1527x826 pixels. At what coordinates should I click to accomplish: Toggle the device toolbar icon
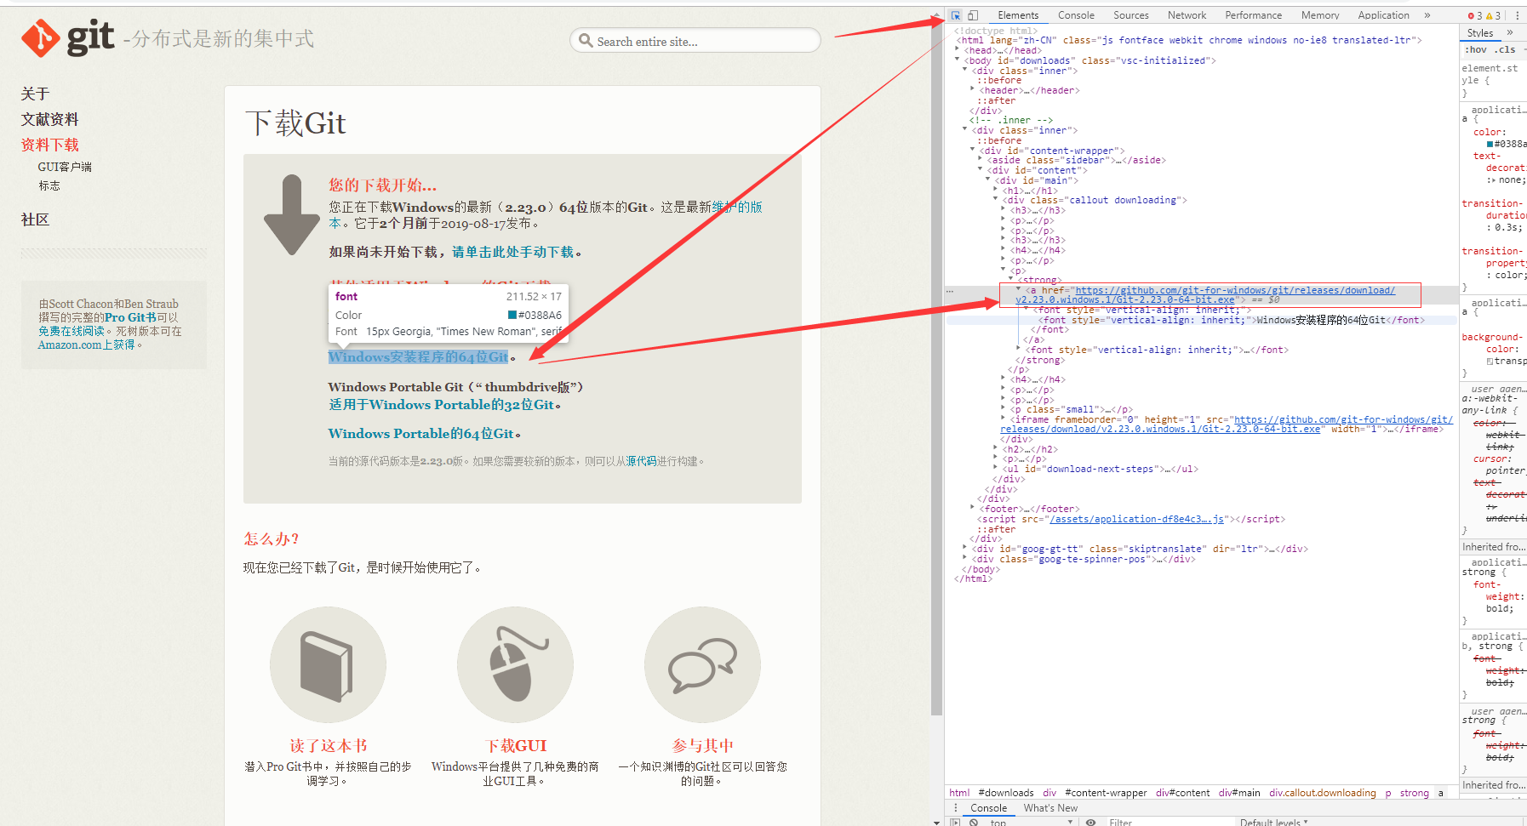[x=973, y=15]
